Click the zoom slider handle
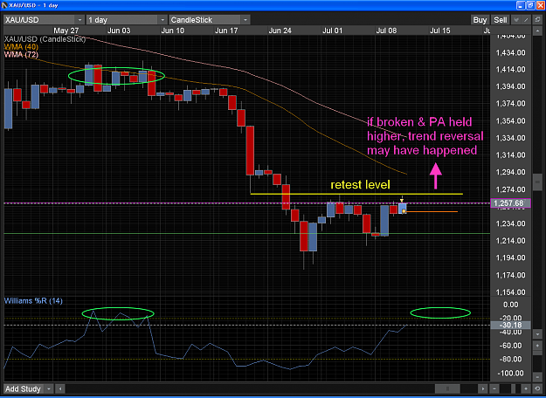The height and width of the screenshot is (398, 546). [x=513, y=388]
